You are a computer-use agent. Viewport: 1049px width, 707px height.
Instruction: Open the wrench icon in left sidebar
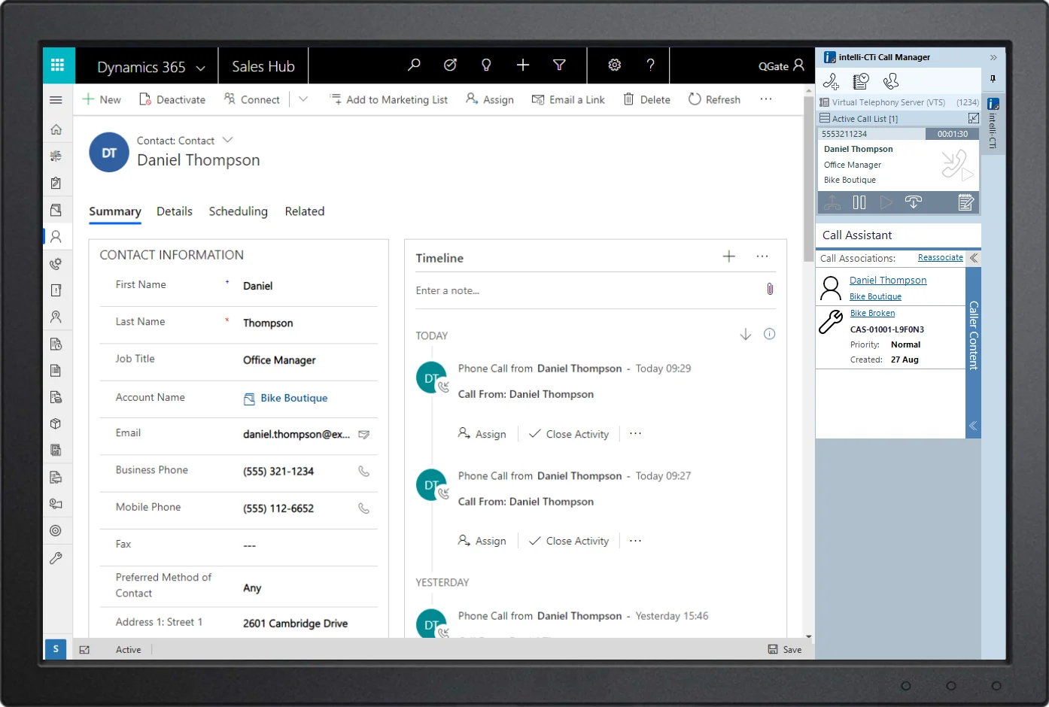(56, 558)
